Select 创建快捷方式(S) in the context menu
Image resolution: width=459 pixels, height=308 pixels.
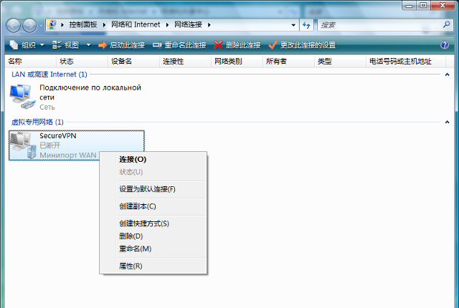point(143,223)
